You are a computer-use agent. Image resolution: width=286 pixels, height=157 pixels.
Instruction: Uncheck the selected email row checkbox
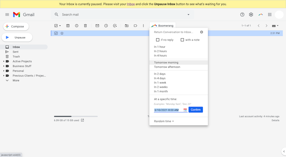(56, 33)
